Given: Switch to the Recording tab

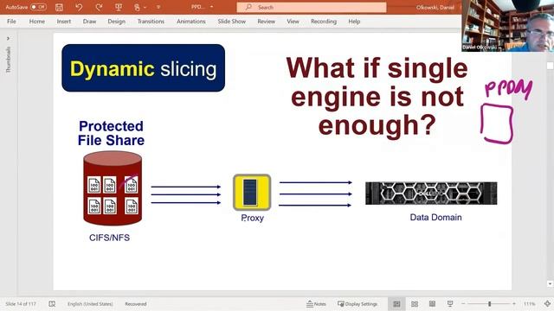Looking at the screenshot, I should pos(323,21).
